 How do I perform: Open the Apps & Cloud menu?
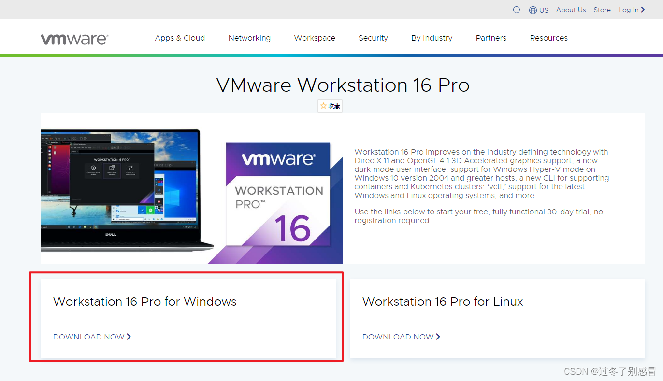tap(180, 38)
